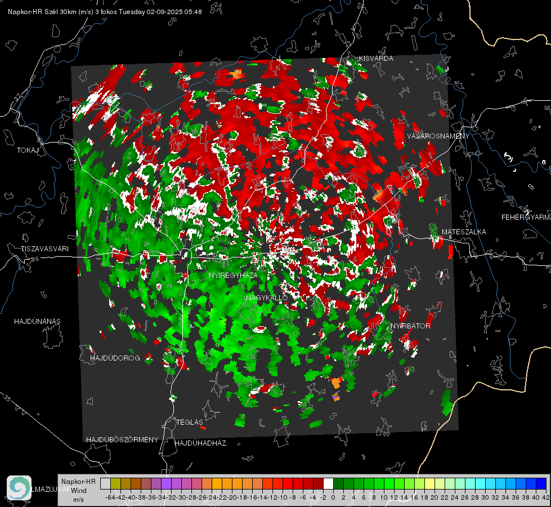Click the MÁTÉSZALKA city label

click(x=464, y=232)
